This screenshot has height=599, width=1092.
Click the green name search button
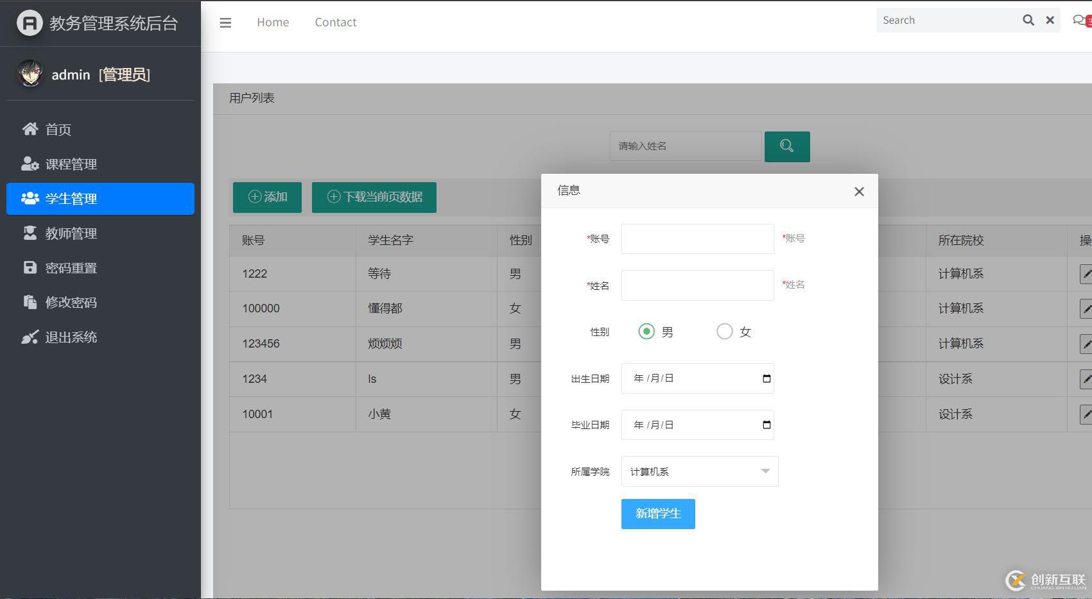tap(786, 146)
